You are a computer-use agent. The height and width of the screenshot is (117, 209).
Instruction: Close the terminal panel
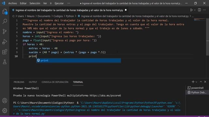205,82
